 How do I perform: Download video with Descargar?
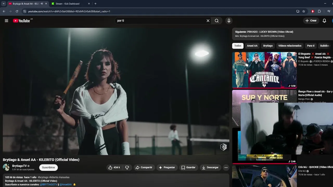click(x=210, y=168)
